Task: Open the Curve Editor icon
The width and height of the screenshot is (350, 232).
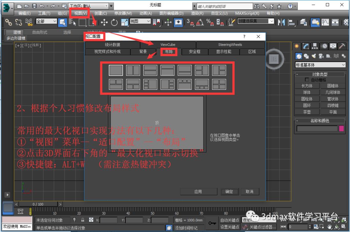Action: coord(325,22)
